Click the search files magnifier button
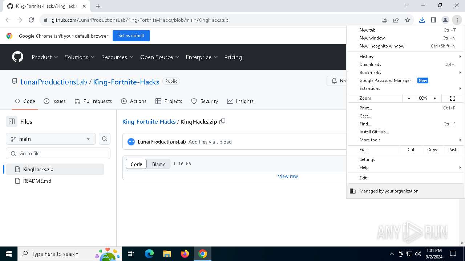465x261 pixels. (105, 139)
